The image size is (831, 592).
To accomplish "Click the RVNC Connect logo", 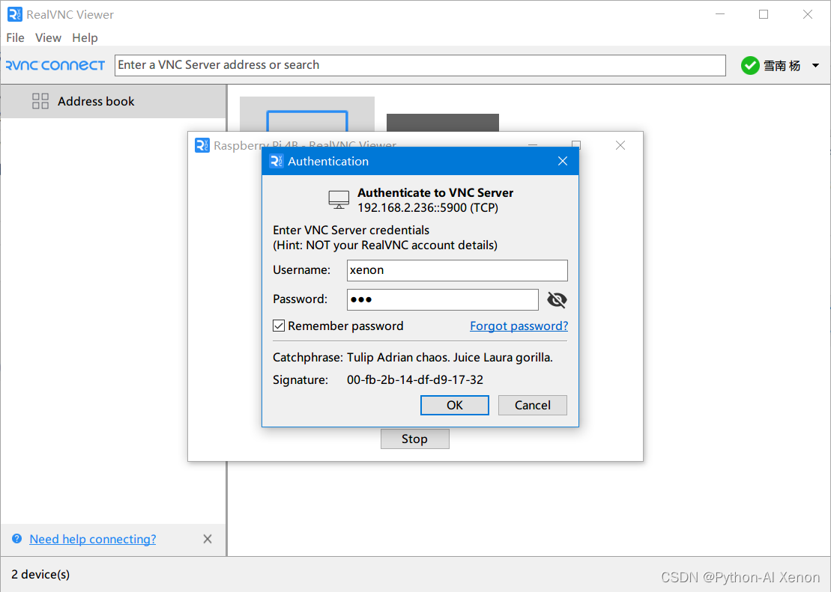I will (55, 65).
